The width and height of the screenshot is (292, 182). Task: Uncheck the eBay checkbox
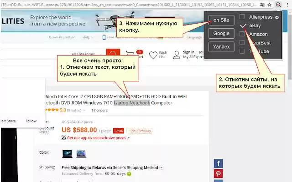point(243,25)
